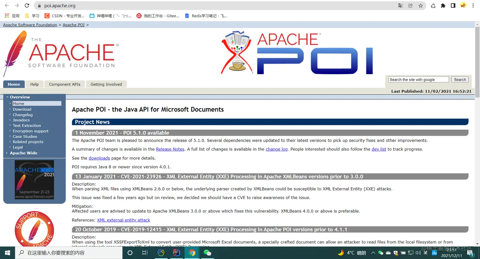480x259 pixels.
Task: Follow the Apache POI breadcrumb link
Action: [74, 25]
